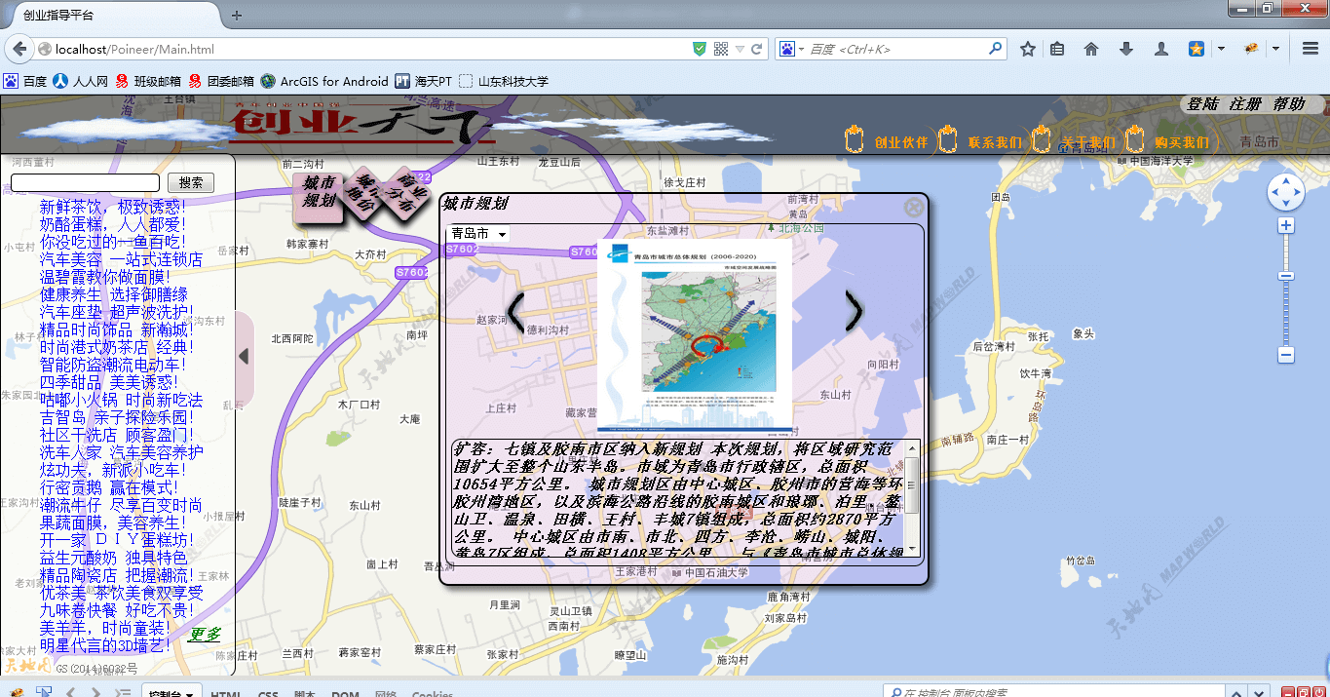The width and height of the screenshot is (1330, 697).
Task: Zoom out the map with minus button
Action: [x=1286, y=356]
